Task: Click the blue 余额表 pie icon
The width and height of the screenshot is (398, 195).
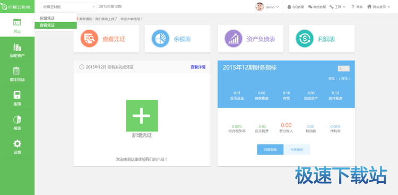Action: pos(160,39)
